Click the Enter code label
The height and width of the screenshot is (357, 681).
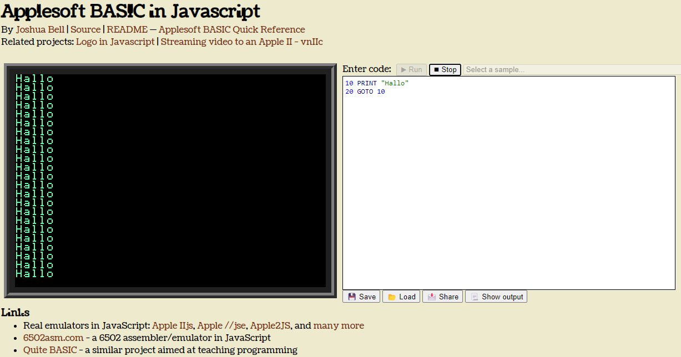[367, 69]
